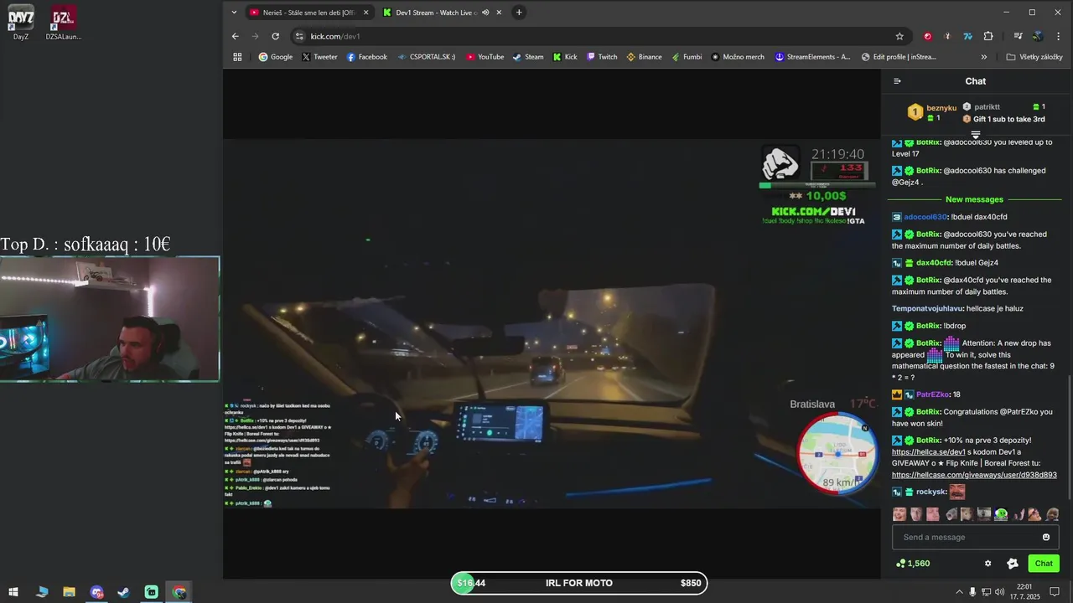The image size is (1073, 603).
Task: Click rockysk username in chat
Action: 930,492
